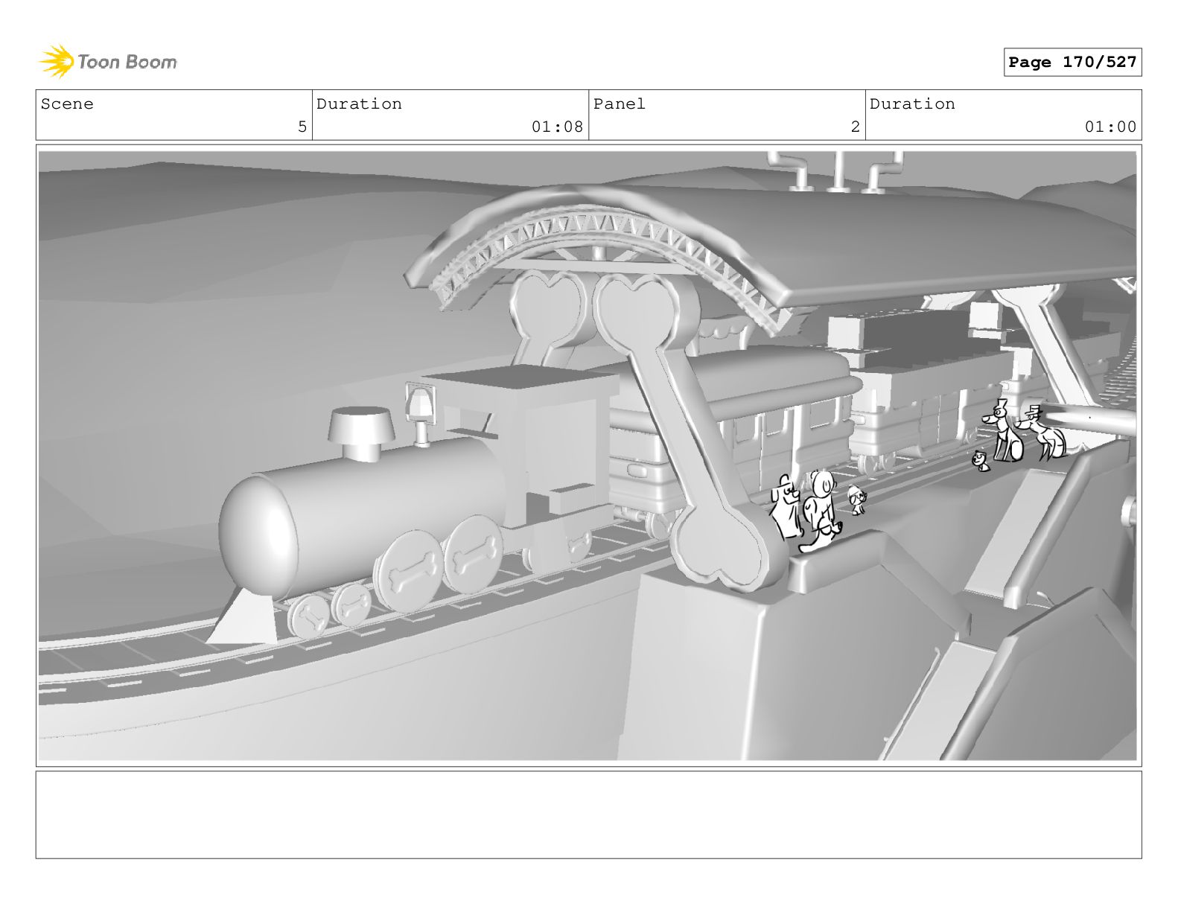The width and height of the screenshot is (1178, 912).
Task: Select scene number 5
Action: pos(302,127)
